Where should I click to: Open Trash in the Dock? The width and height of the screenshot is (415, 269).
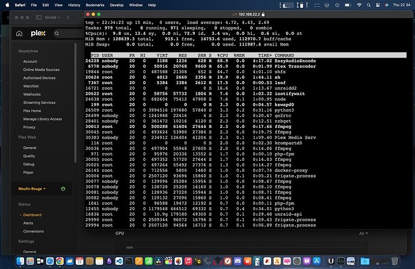395,261
